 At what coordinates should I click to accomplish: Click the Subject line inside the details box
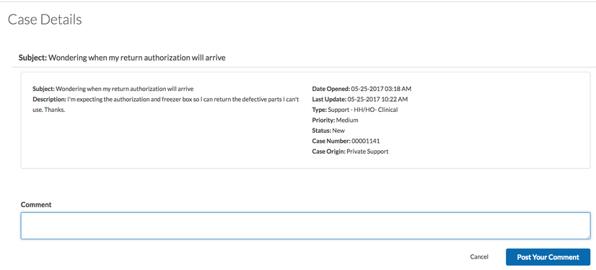[113, 89]
